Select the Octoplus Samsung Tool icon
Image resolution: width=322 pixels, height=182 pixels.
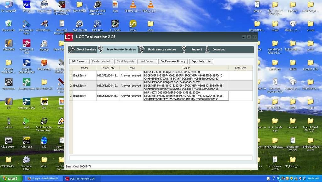(26, 66)
